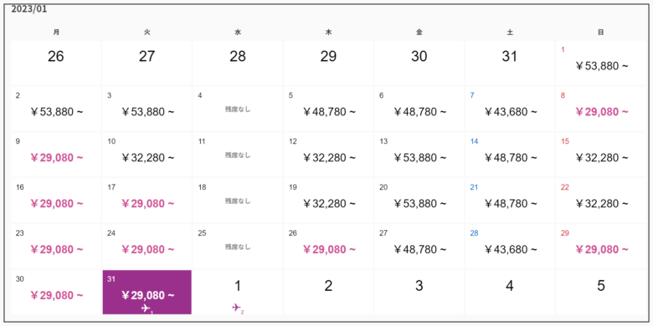Click sold-out January 4 cell 残席なし
This screenshot has height=326, width=653.
click(x=238, y=110)
